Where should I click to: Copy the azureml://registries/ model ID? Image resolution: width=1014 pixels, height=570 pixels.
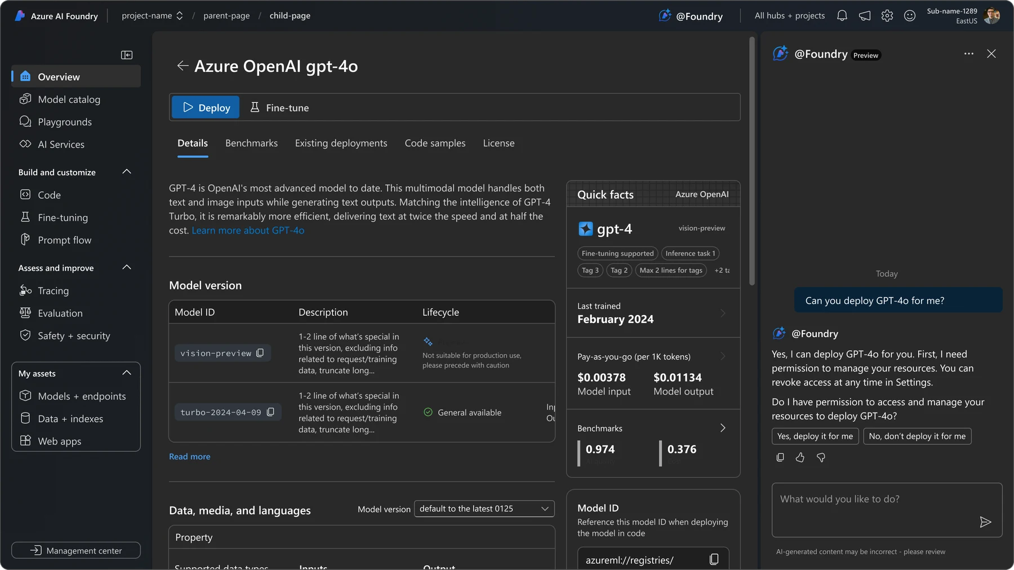[x=714, y=559]
